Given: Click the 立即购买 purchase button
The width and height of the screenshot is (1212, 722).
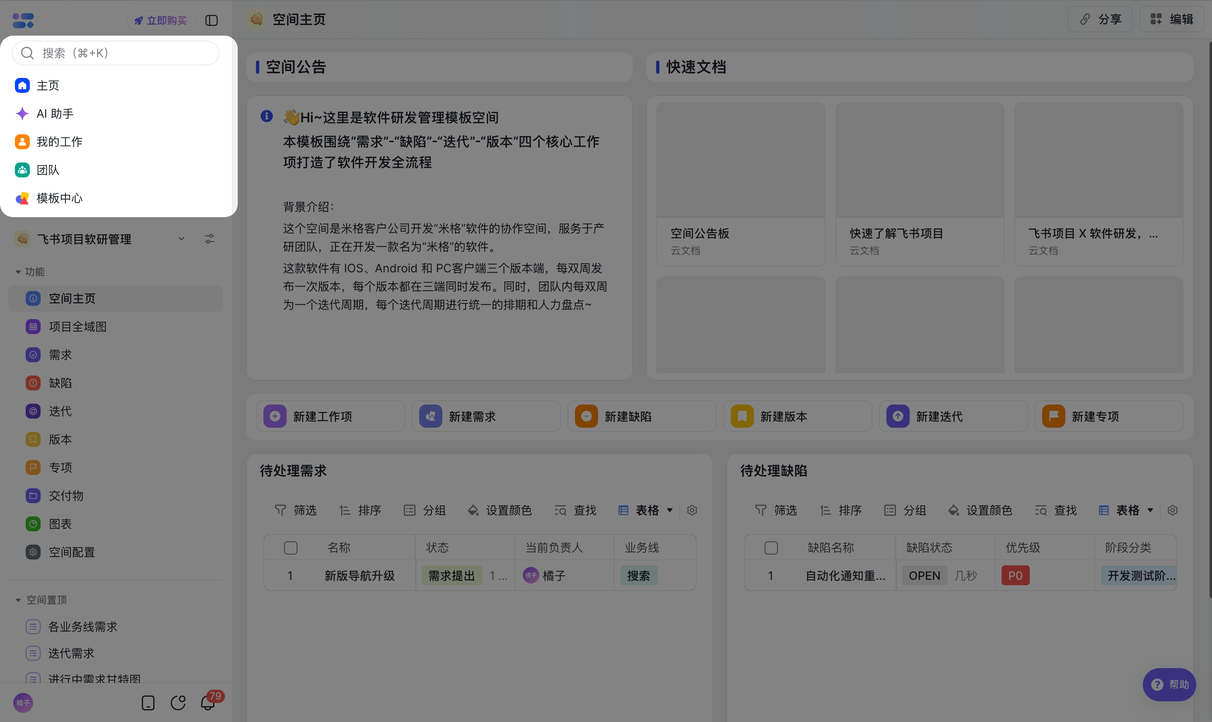Looking at the screenshot, I should tap(161, 20).
